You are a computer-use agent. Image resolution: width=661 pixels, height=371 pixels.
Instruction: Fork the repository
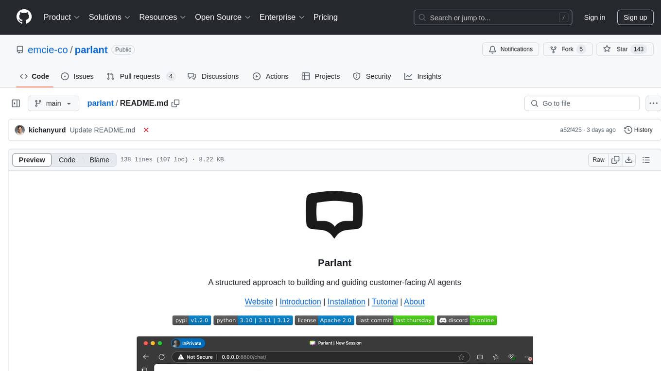click(x=567, y=49)
